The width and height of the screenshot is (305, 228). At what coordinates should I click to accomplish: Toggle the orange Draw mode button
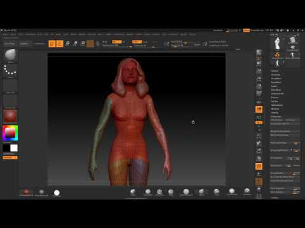(60, 44)
